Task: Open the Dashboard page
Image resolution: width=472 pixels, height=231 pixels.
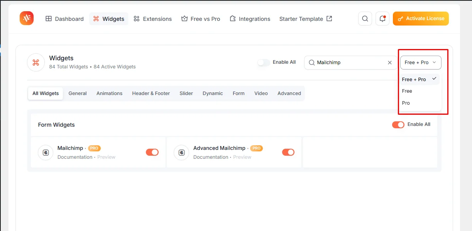Action: pyautogui.click(x=64, y=19)
